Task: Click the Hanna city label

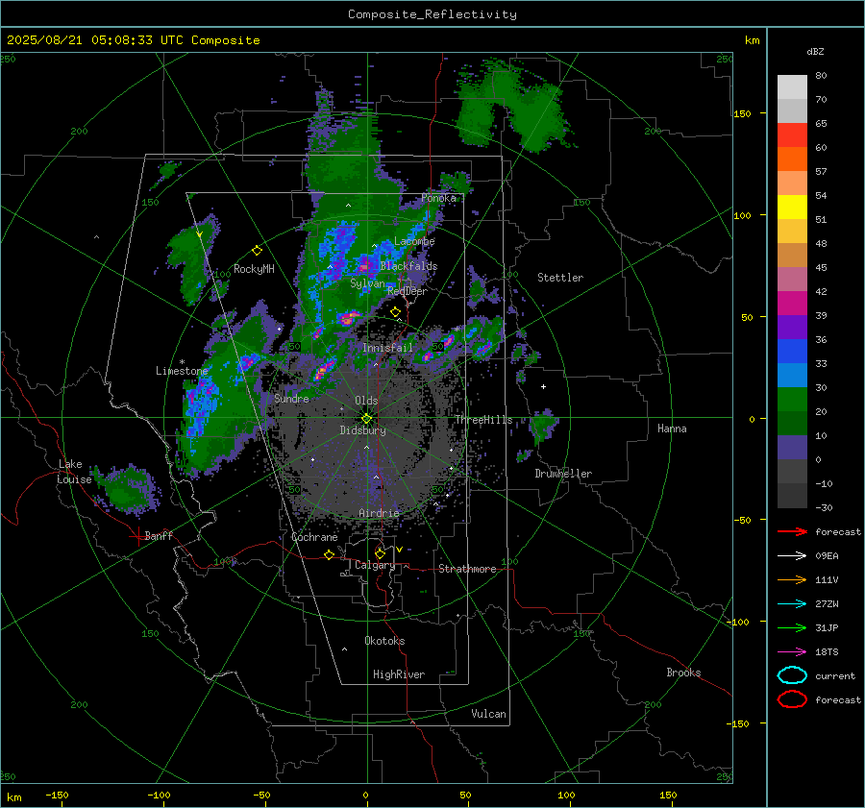Action: 672,428
